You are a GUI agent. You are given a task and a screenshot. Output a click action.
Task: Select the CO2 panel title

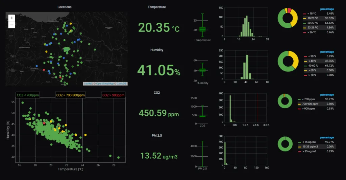pyautogui.click(x=157, y=93)
